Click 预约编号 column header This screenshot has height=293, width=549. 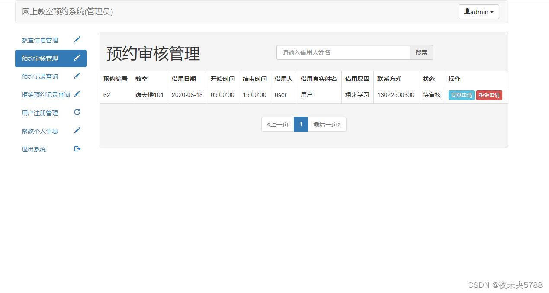116,79
